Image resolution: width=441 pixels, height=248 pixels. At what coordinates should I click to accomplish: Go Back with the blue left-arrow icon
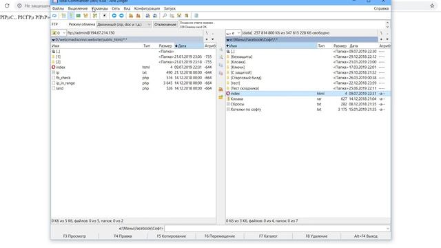[114, 16]
